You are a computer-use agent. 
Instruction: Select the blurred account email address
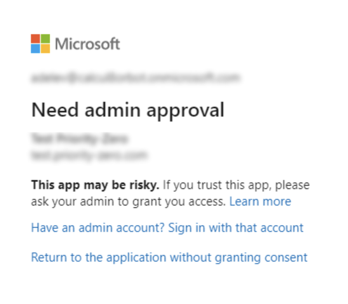135,78
